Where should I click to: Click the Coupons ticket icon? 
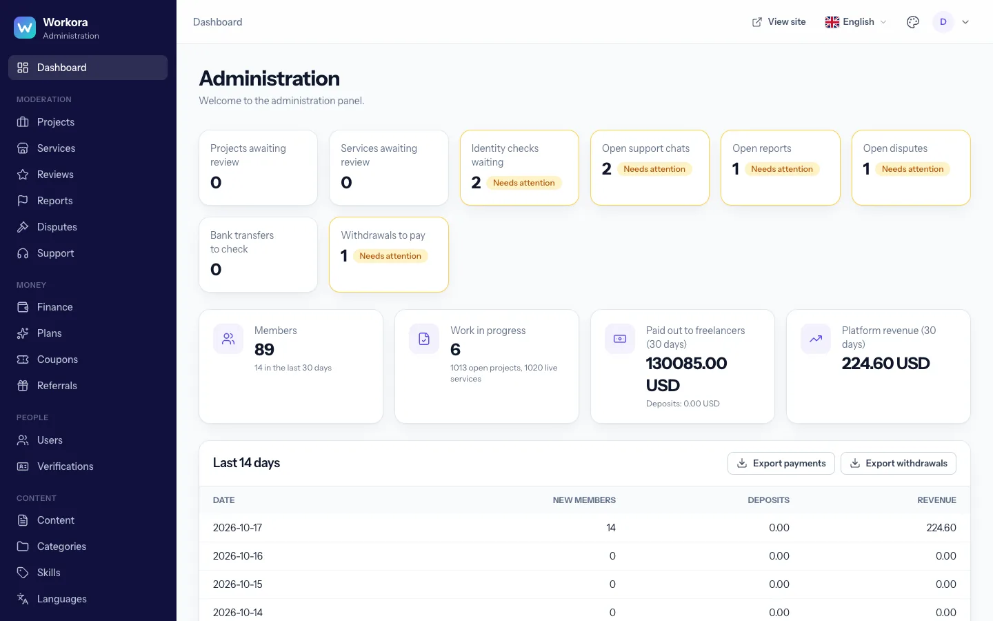click(23, 359)
